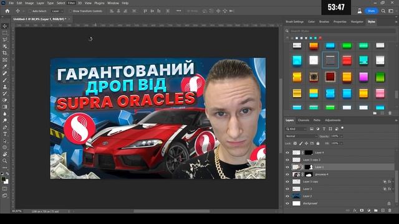399x224 pixels.
Task: Close the Untitled-1 document tab
Action: coord(69,19)
